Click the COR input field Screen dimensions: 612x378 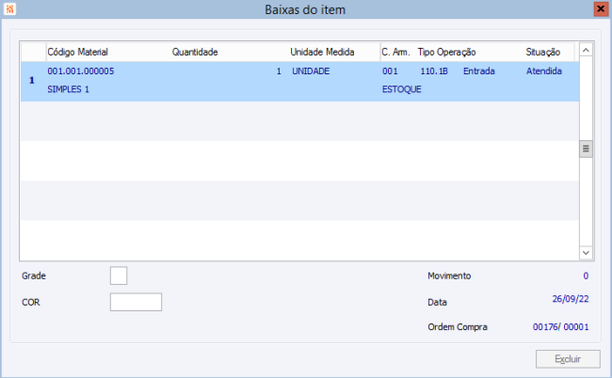136,302
